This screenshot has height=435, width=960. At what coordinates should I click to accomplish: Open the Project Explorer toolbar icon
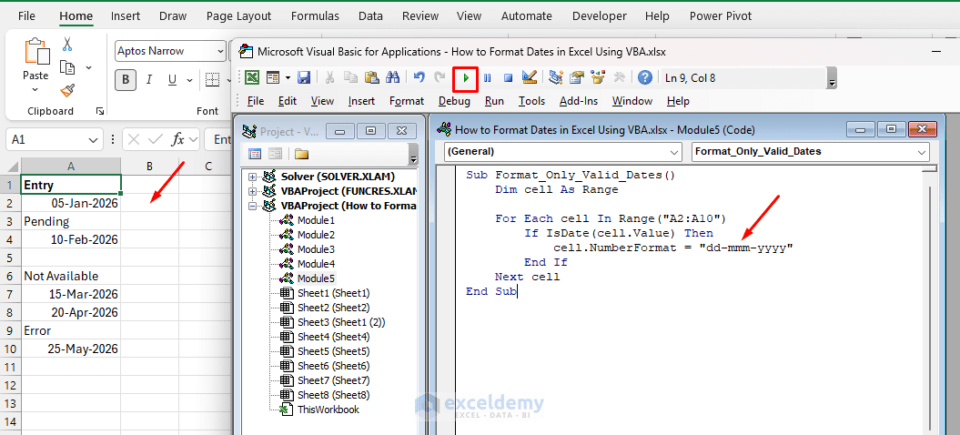[556, 78]
